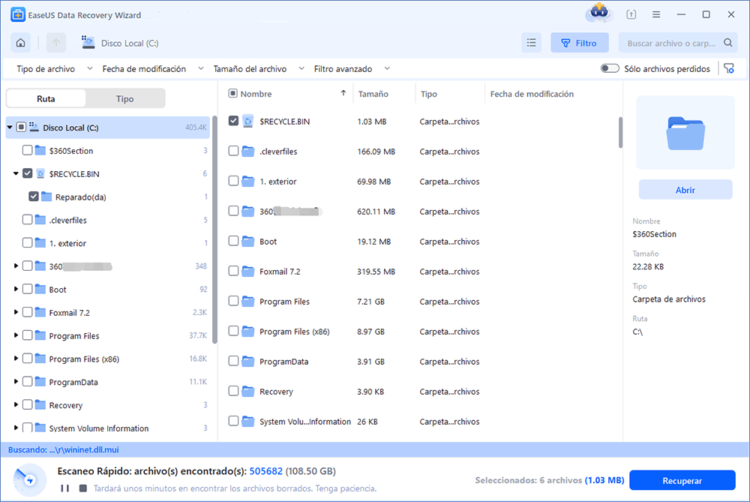Click the ProgramData folder icon in list

coord(247,362)
